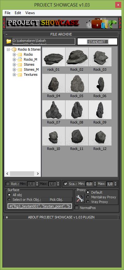Select the Rocks & Stones root tree item
Viewport: 124px width, 270px height.
[29, 50]
